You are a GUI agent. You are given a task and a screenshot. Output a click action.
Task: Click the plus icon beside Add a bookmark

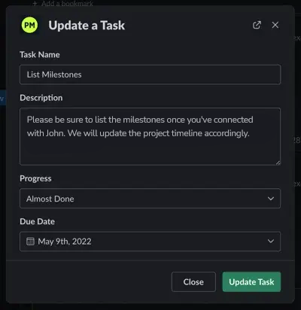click(x=35, y=4)
